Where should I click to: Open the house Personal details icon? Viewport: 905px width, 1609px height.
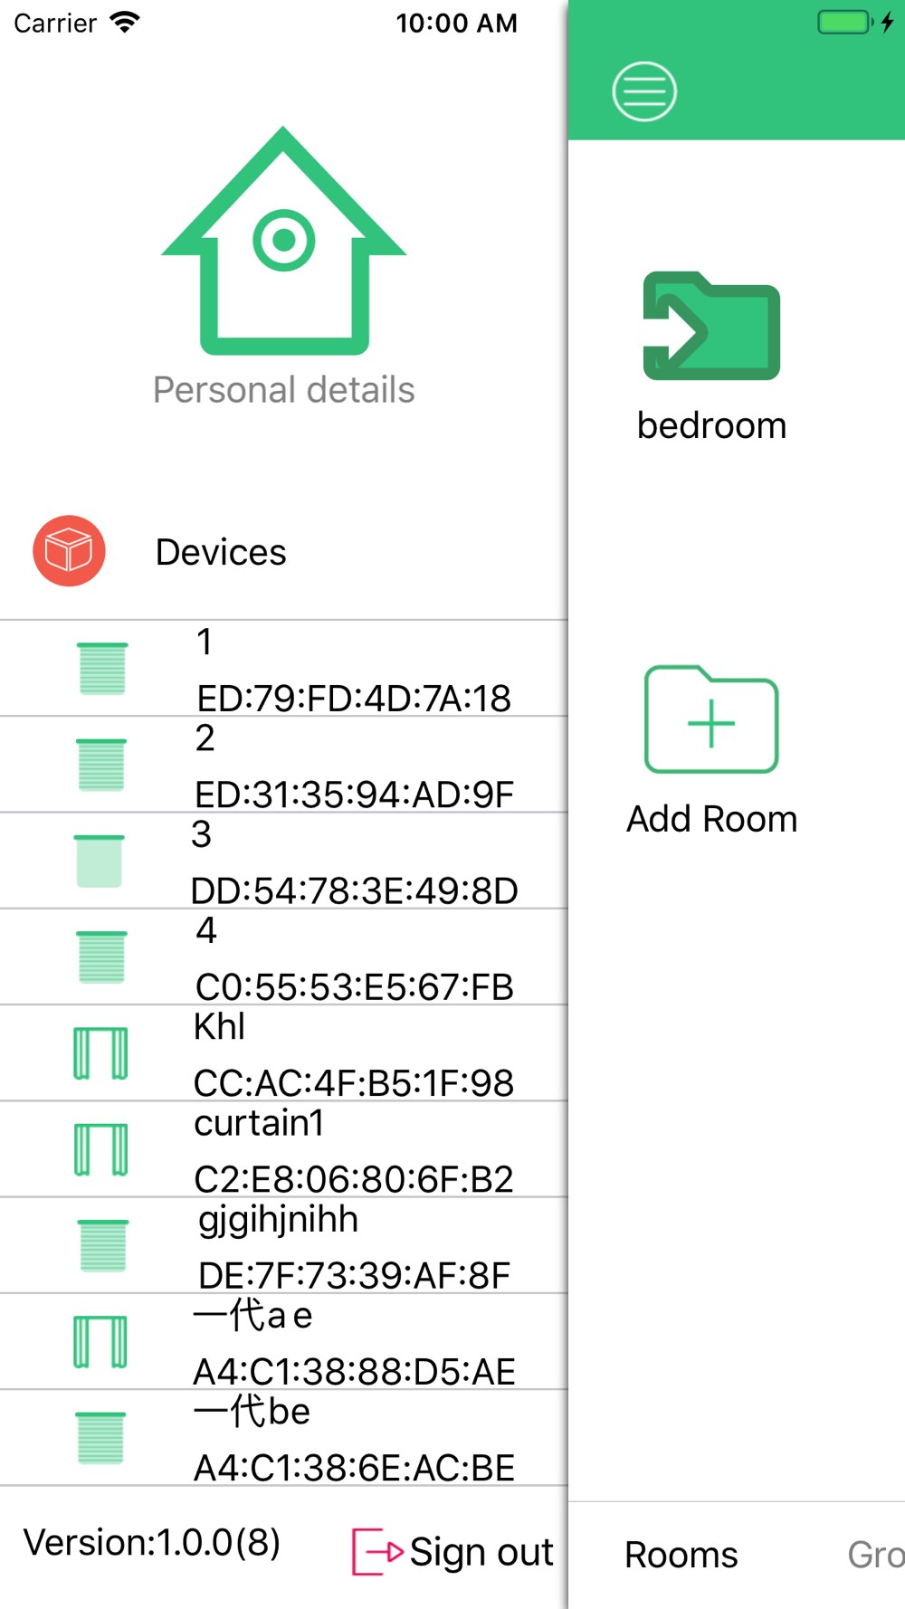point(283,242)
